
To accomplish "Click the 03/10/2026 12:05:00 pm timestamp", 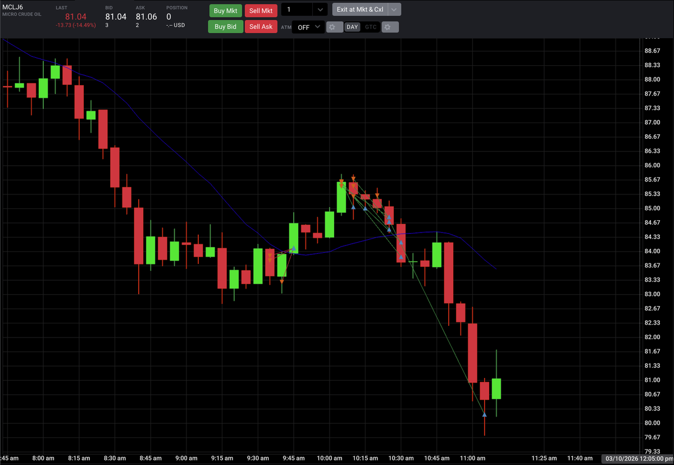I will pyautogui.click(x=637, y=458).
